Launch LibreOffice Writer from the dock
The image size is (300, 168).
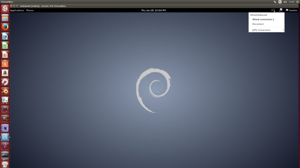pos(5,37)
